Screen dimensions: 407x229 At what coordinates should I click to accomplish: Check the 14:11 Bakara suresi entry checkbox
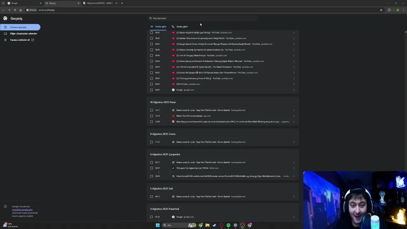click(x=151, y=110)
